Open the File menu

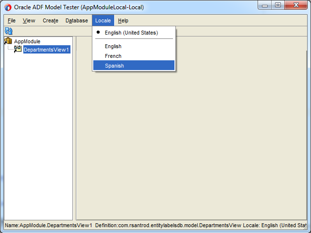pyautogui.click(x=12, y=20)
